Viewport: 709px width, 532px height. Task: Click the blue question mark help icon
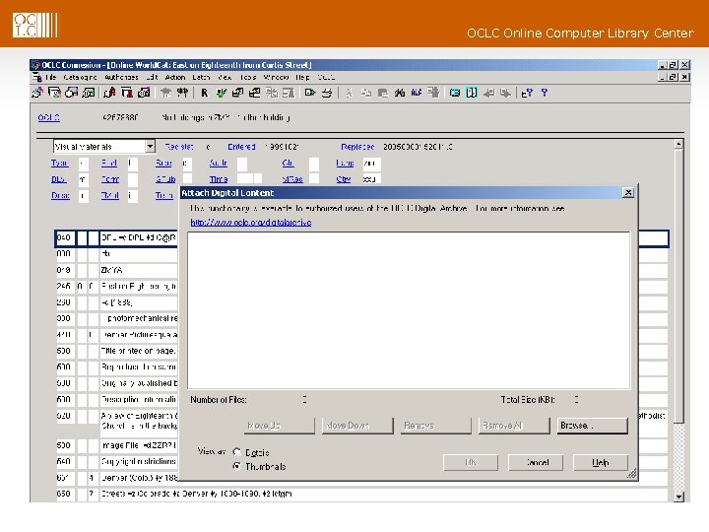point(545,93)
